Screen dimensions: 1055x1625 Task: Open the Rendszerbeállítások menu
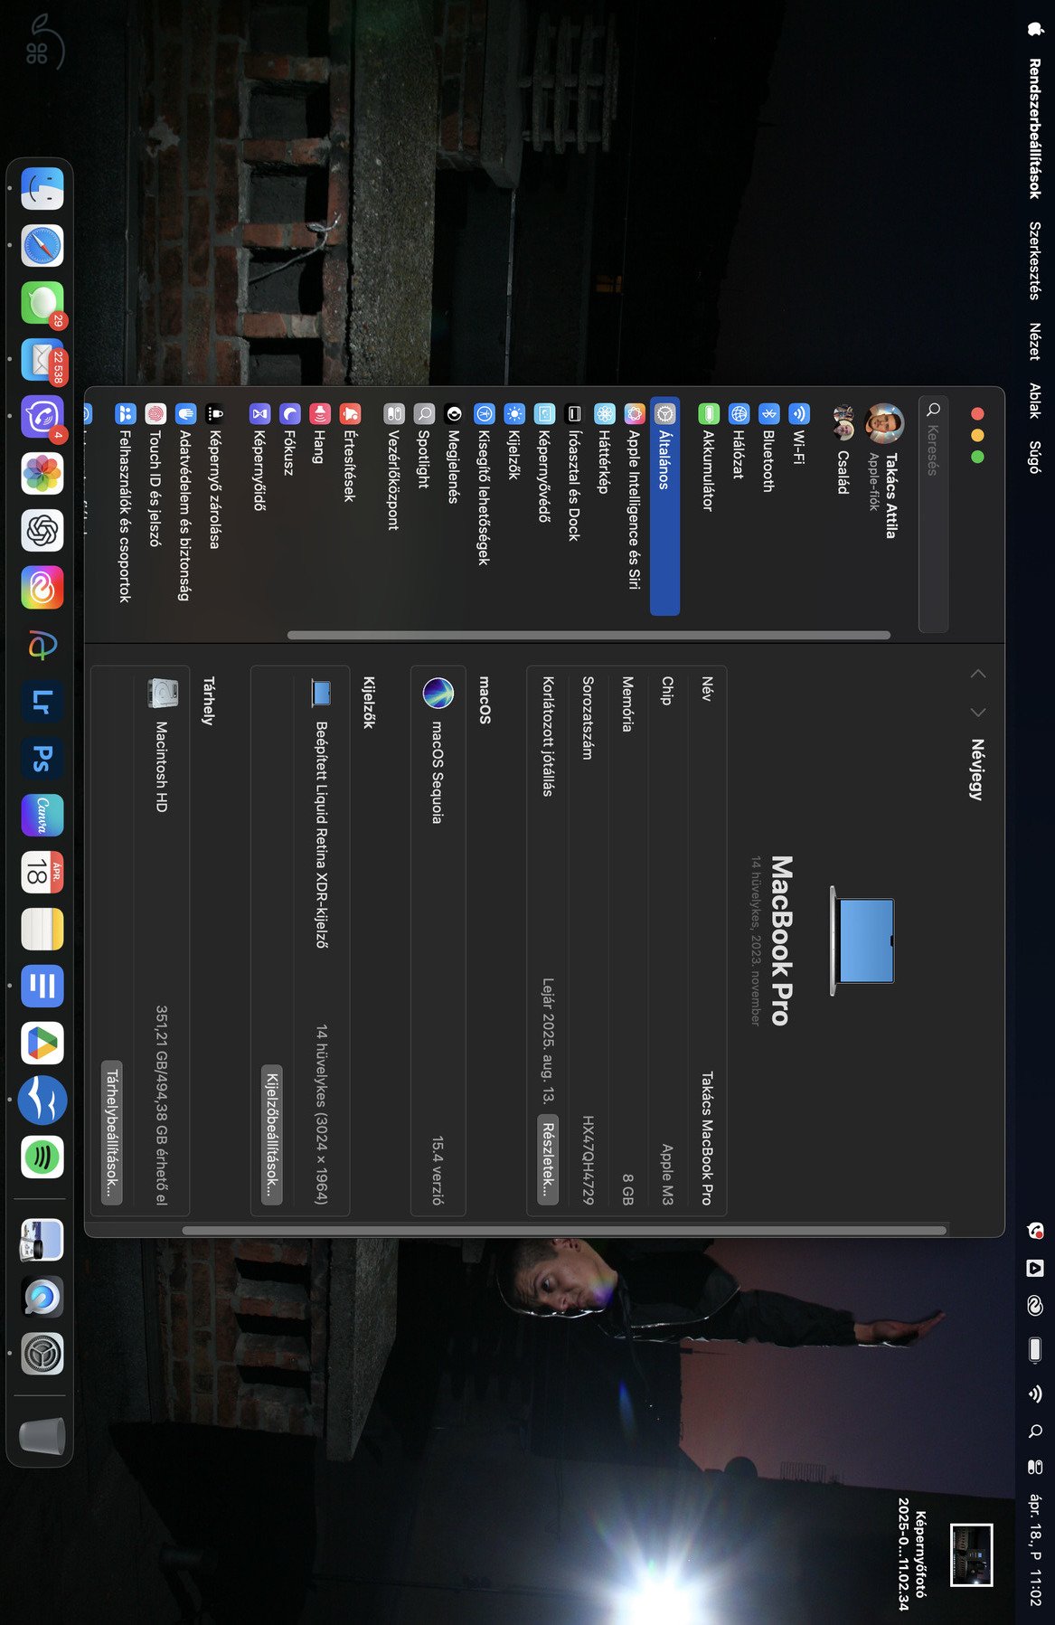[1035, 128]
